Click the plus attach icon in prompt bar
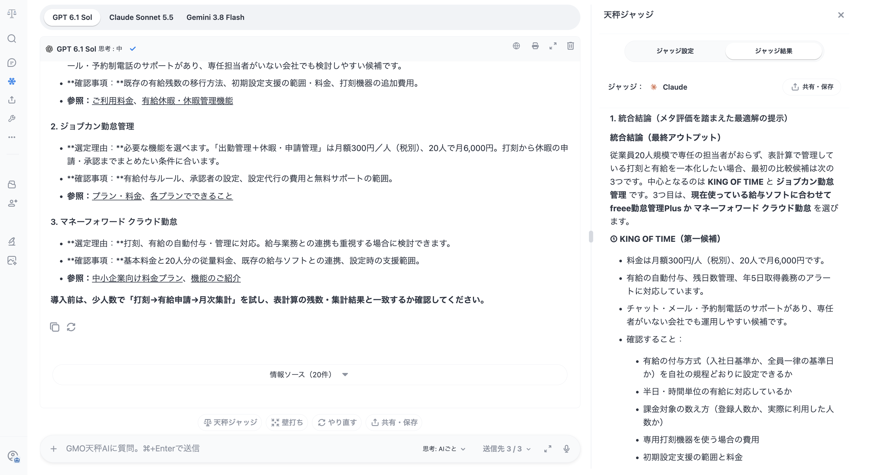Image resolution: width=869 pixels, height=475 pixels. tap(54, 449)
